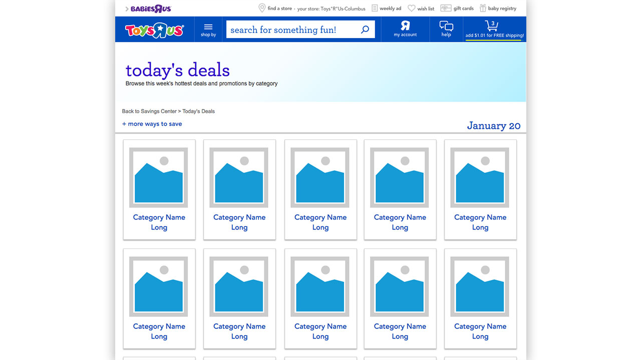Image resolution: width=641 pixels, height=360 pixels.
Task: Switch to the Babies R Us site
Action: (150, 8)
